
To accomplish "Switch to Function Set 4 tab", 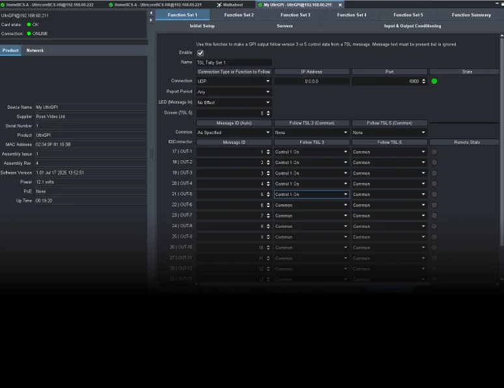I will 352,15.
